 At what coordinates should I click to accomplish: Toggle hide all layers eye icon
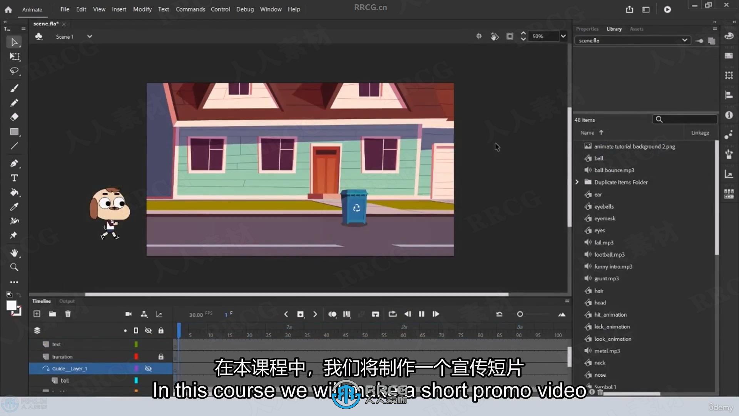(148, 330)
